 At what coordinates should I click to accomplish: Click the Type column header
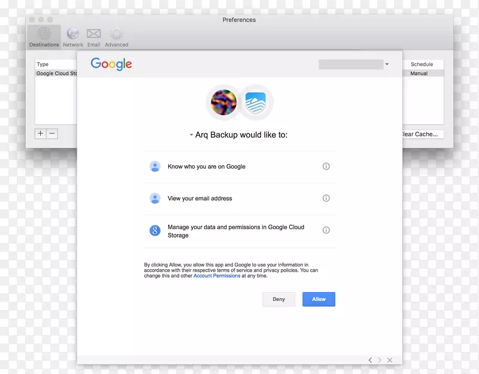coord(43,64)
